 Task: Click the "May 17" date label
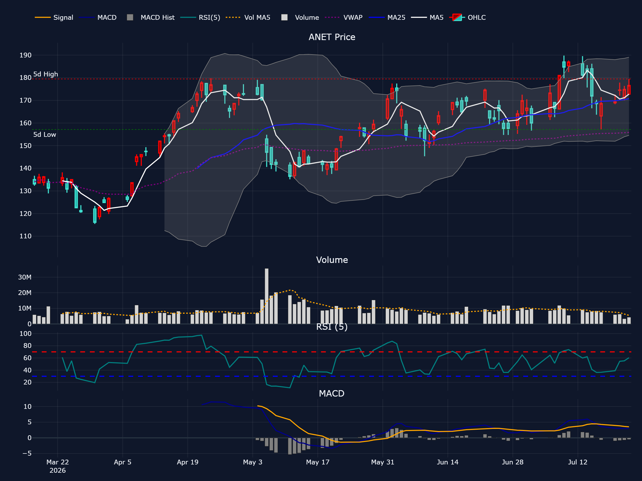coord(318,462)
